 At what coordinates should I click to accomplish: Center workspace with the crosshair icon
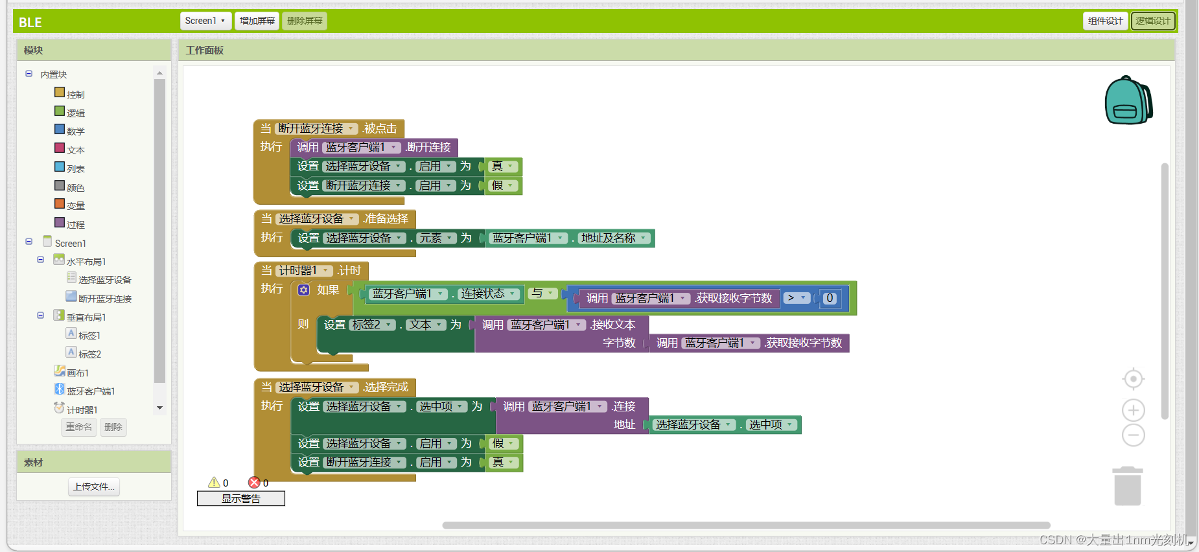click(1134, 378)
